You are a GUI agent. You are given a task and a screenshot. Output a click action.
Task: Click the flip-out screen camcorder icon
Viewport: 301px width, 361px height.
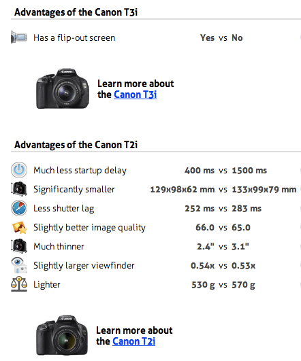[19, 37]
